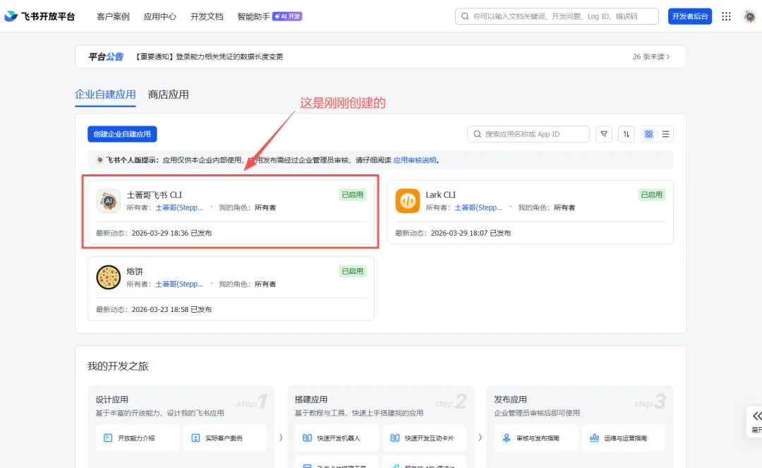Click the 搭建应用 step heading
The width and height of the screenshot is (762, 468).
coord(311,400)
